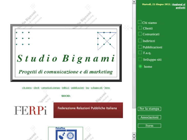The image size is (187, 140).
Task: Tick the box beside Pubblicazioni
Action: tap(140, 47)
